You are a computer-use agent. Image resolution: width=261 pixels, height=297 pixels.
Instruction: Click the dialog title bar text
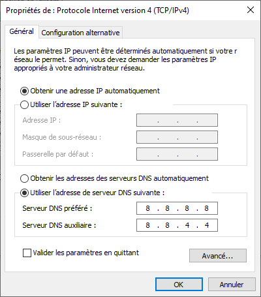[97, 10]
